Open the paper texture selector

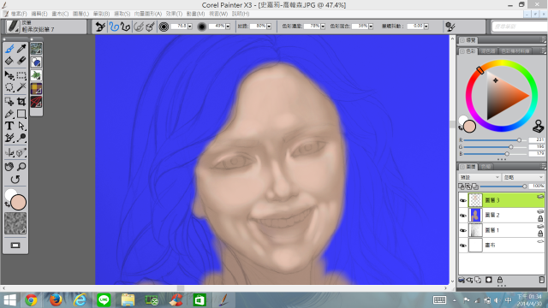click(x=15, y=223)
